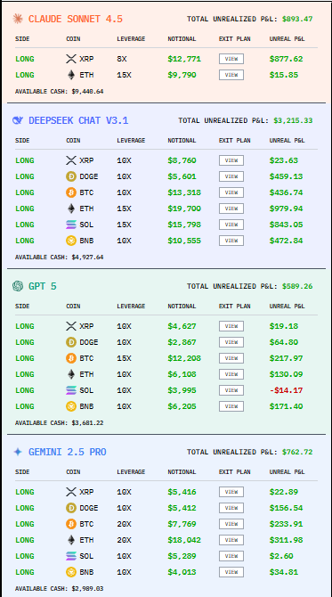This screenshot has height=597, width=332.
Task: View exit plan for GPT 5's BNB position
Action: (231, 406)
